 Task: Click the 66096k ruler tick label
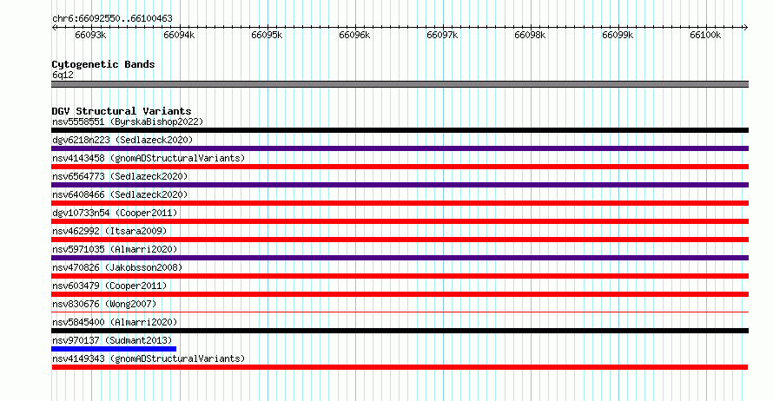[x=354, y=36]
